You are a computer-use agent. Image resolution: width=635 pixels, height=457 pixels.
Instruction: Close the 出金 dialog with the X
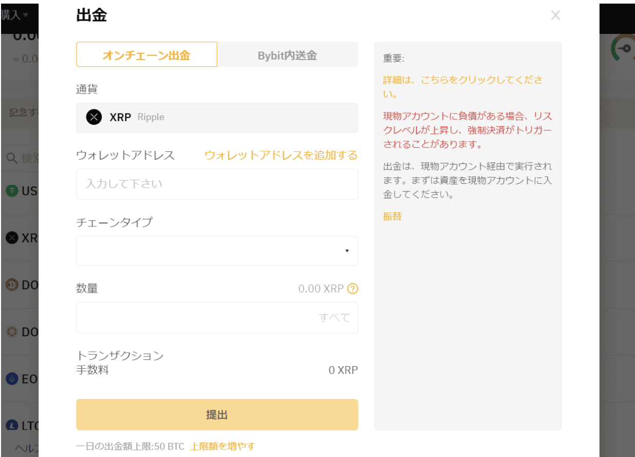[x=555, y=15]
